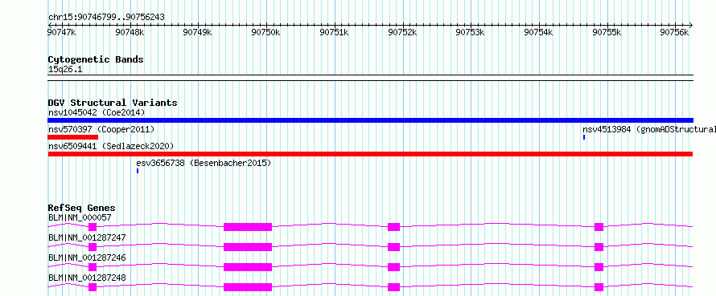716x296 pixels.
Task: Select the Cytogenetic Bands track heading
Action: click(x=96, y=59)
